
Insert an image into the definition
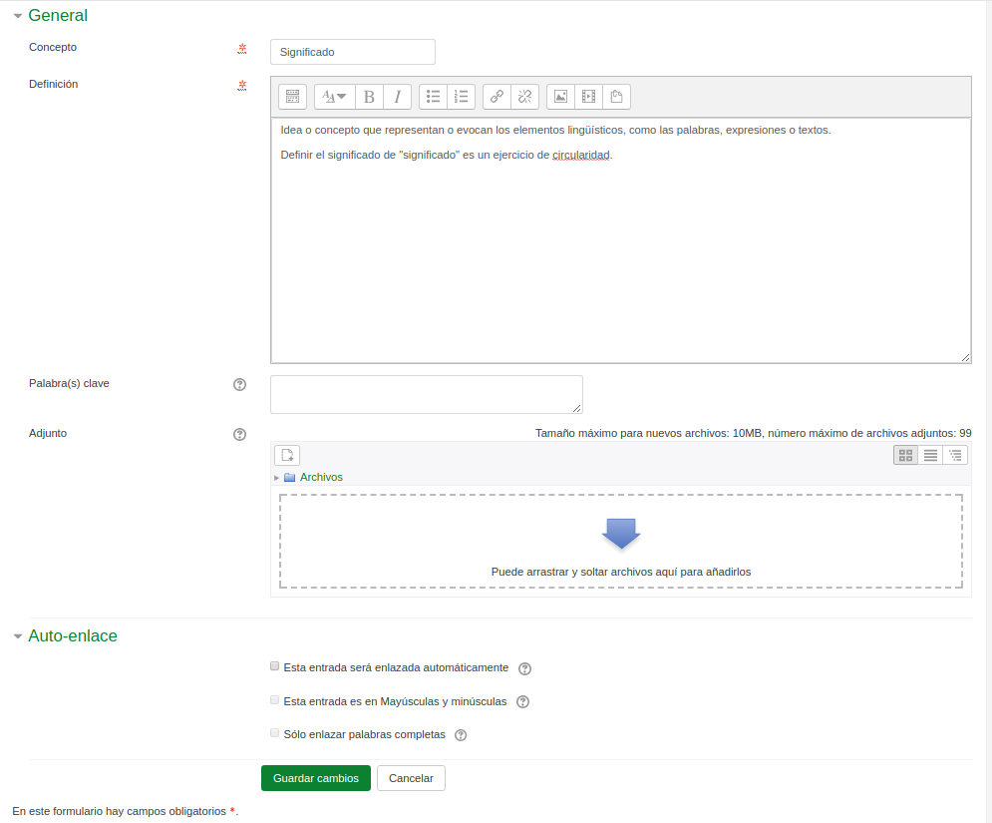point(560,96)
